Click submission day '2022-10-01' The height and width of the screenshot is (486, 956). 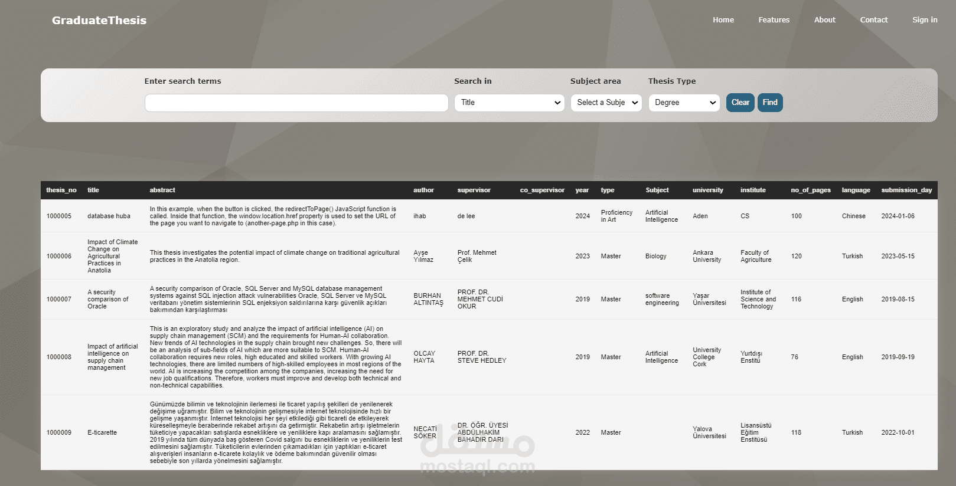click(898, 432)
